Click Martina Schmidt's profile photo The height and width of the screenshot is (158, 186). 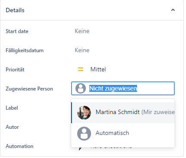(84, 112)
